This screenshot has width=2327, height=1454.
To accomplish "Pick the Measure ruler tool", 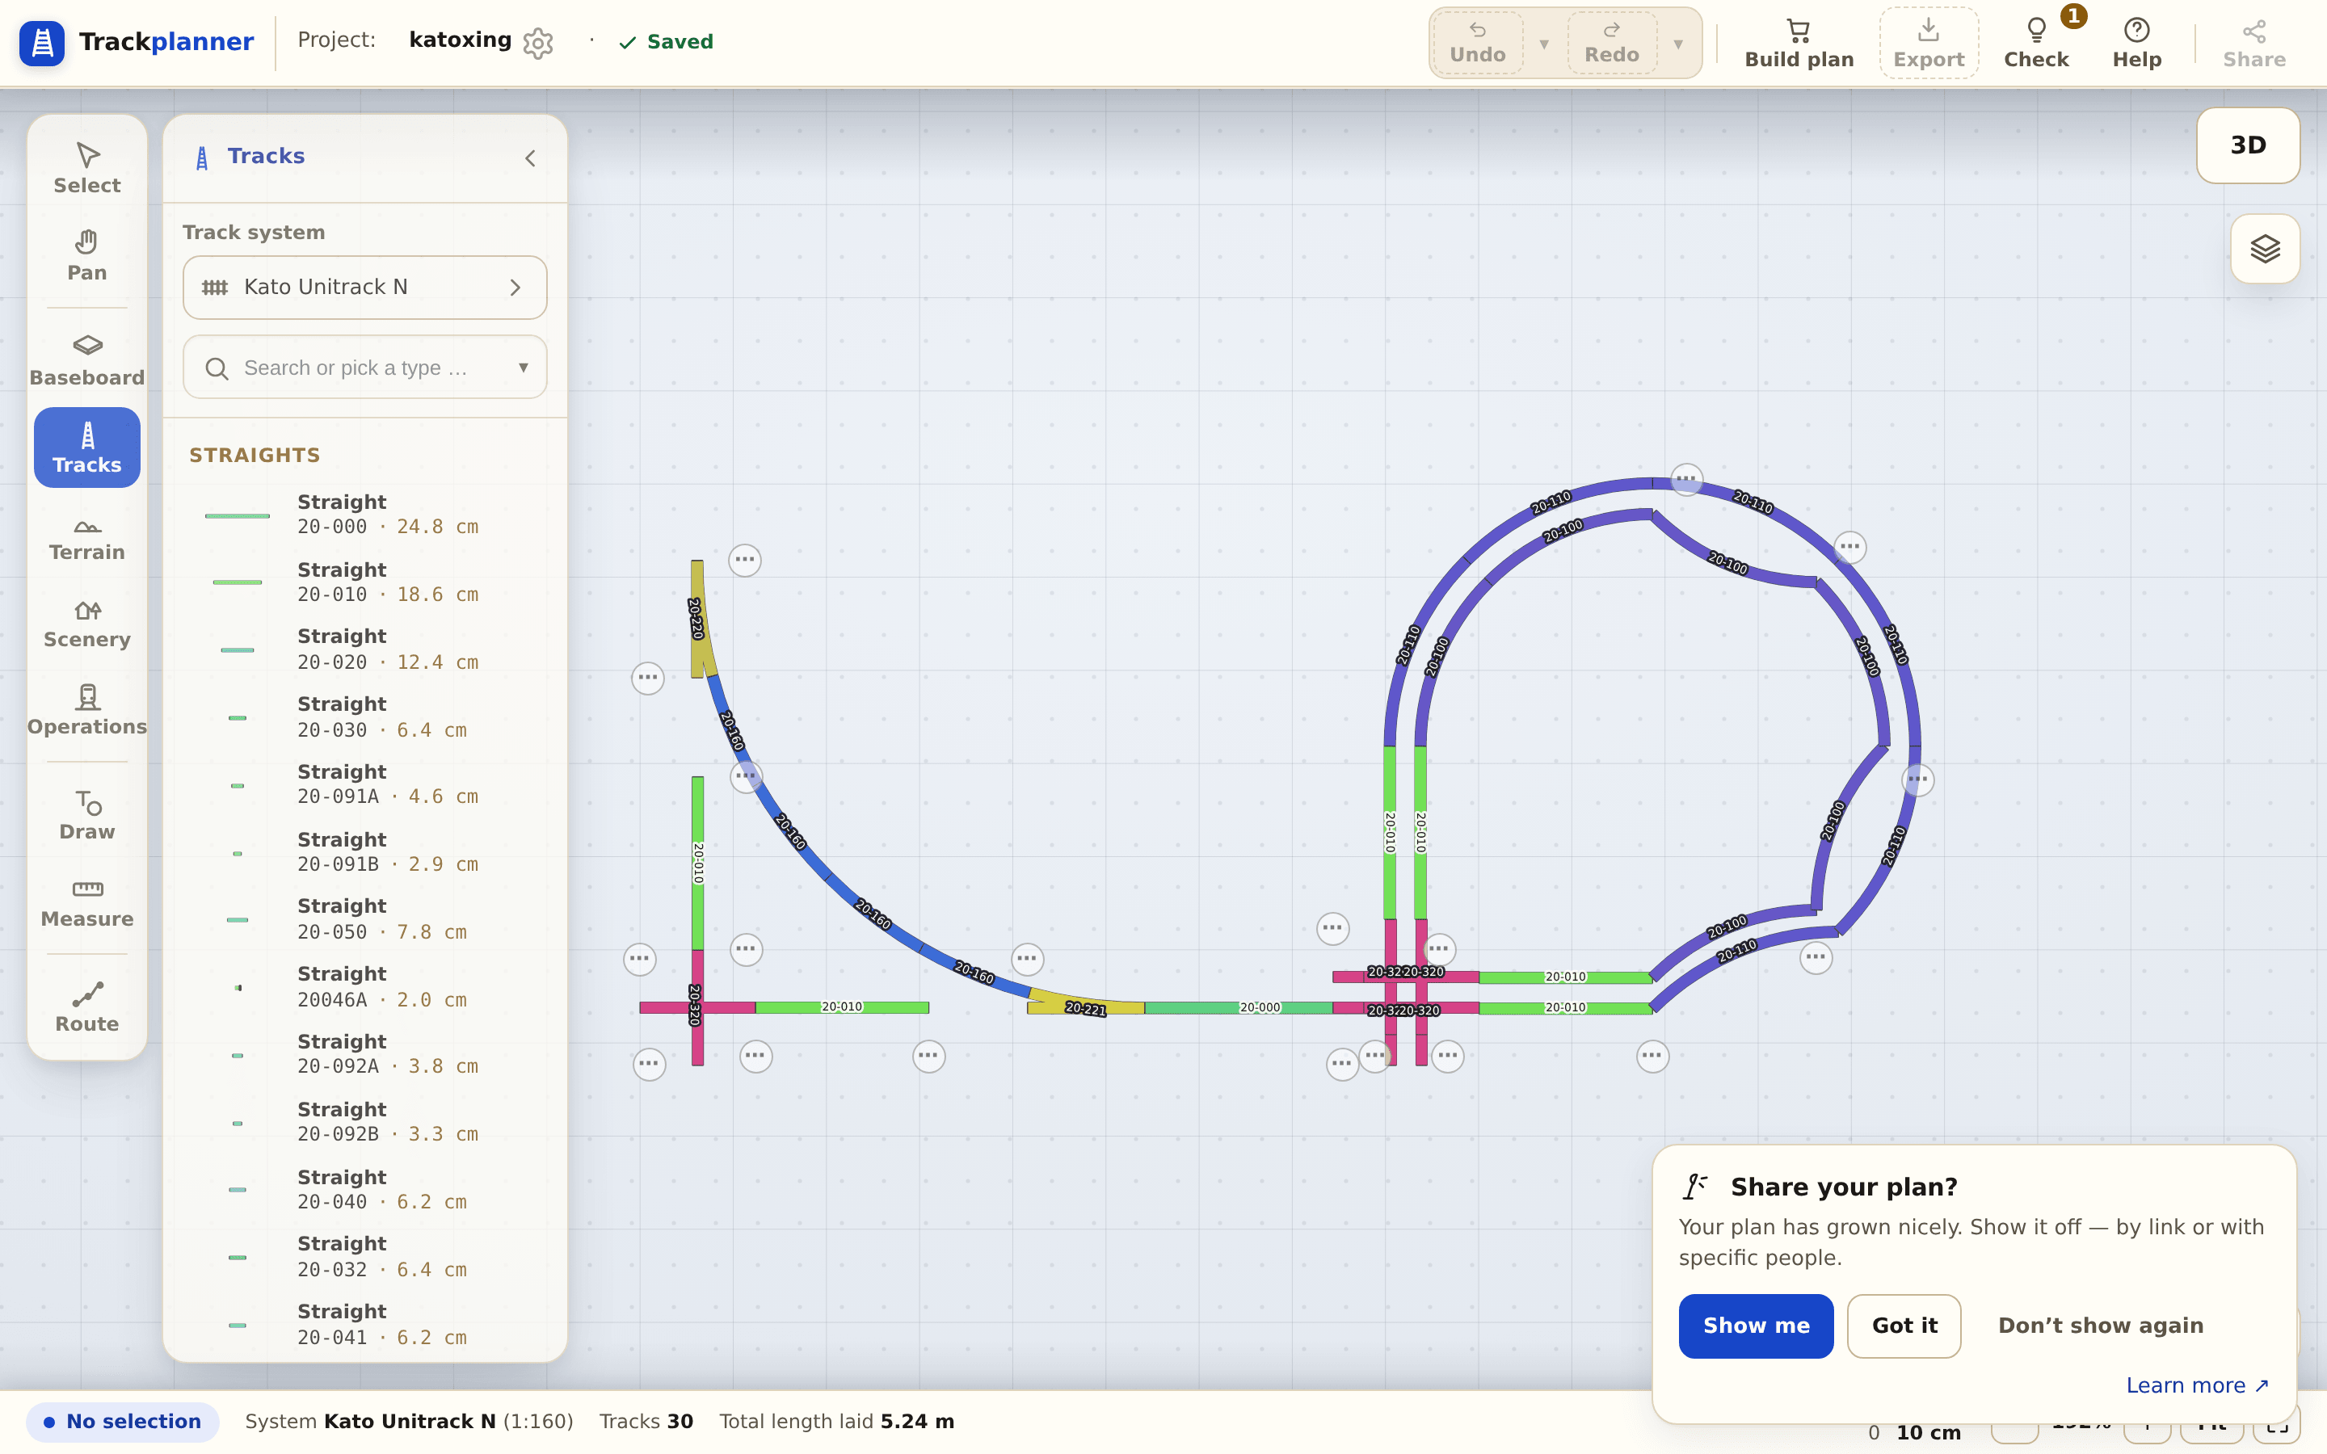I will [x=86, y=903].
